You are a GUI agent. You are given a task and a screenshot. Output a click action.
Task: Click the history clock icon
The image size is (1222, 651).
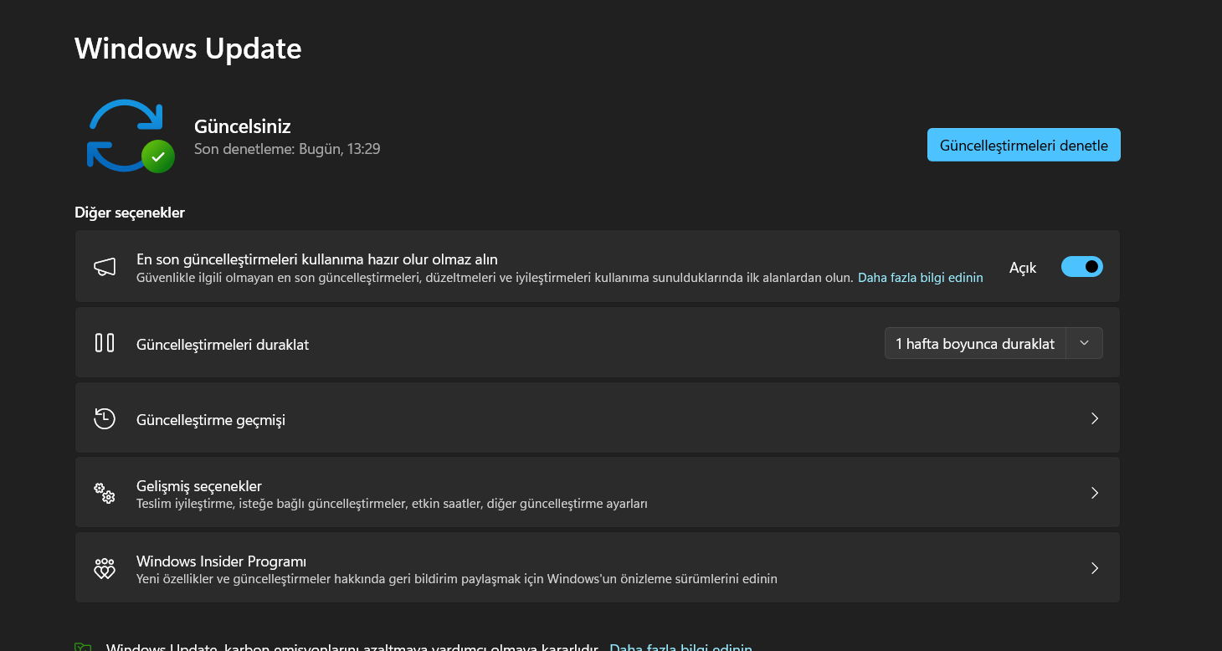[x=105, y=418]
